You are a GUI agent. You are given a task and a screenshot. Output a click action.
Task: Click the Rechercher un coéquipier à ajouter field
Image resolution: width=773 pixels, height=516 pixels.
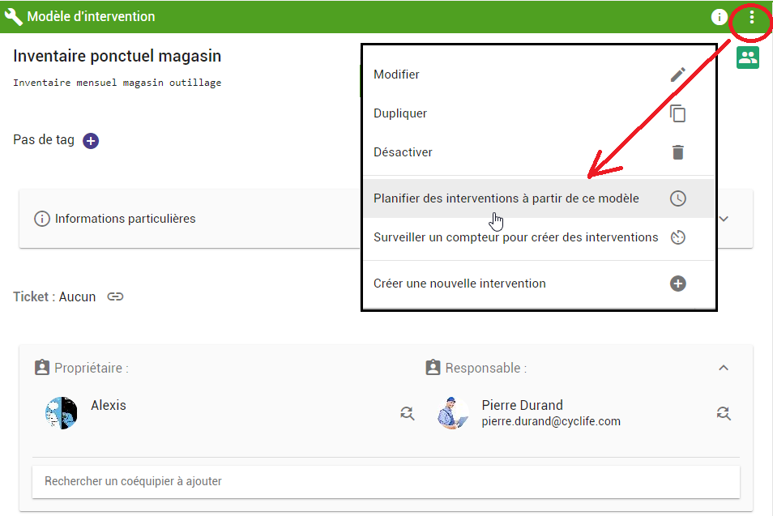tap(386, 481)
